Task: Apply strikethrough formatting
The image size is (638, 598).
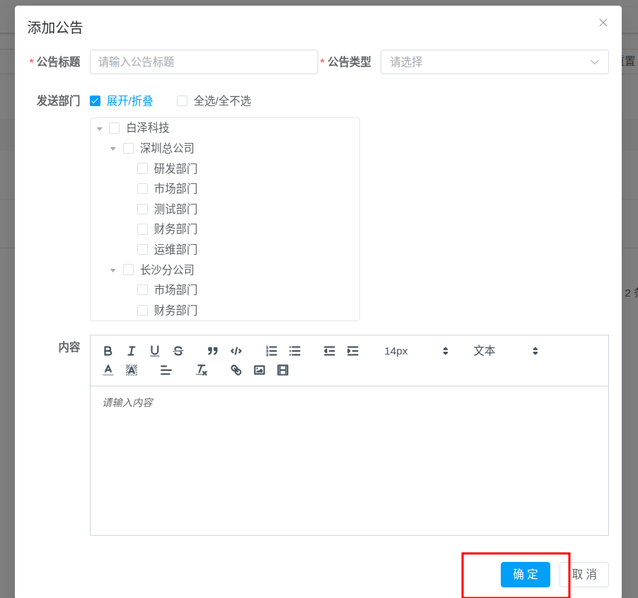Action: point(178,351)
